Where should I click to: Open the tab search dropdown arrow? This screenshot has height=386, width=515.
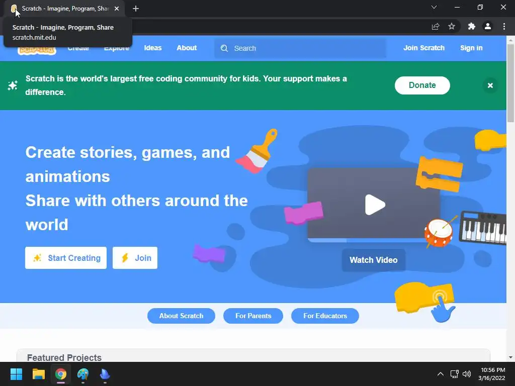[x=434, y=7]
